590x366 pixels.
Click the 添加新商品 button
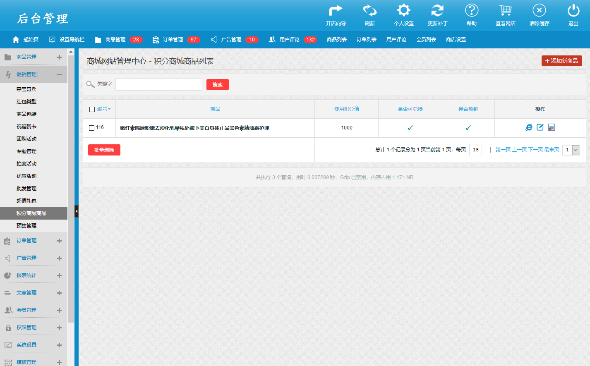(561, 61)
